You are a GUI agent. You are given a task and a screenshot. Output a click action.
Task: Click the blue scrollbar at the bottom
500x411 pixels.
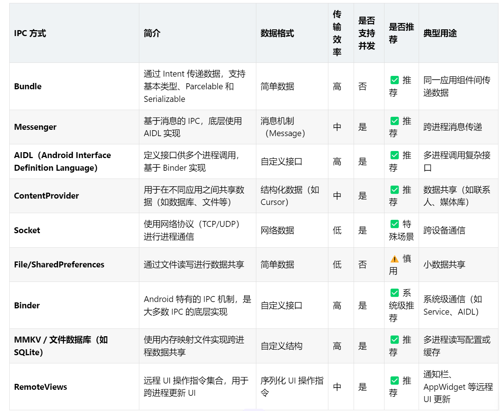tap(254, 410)
